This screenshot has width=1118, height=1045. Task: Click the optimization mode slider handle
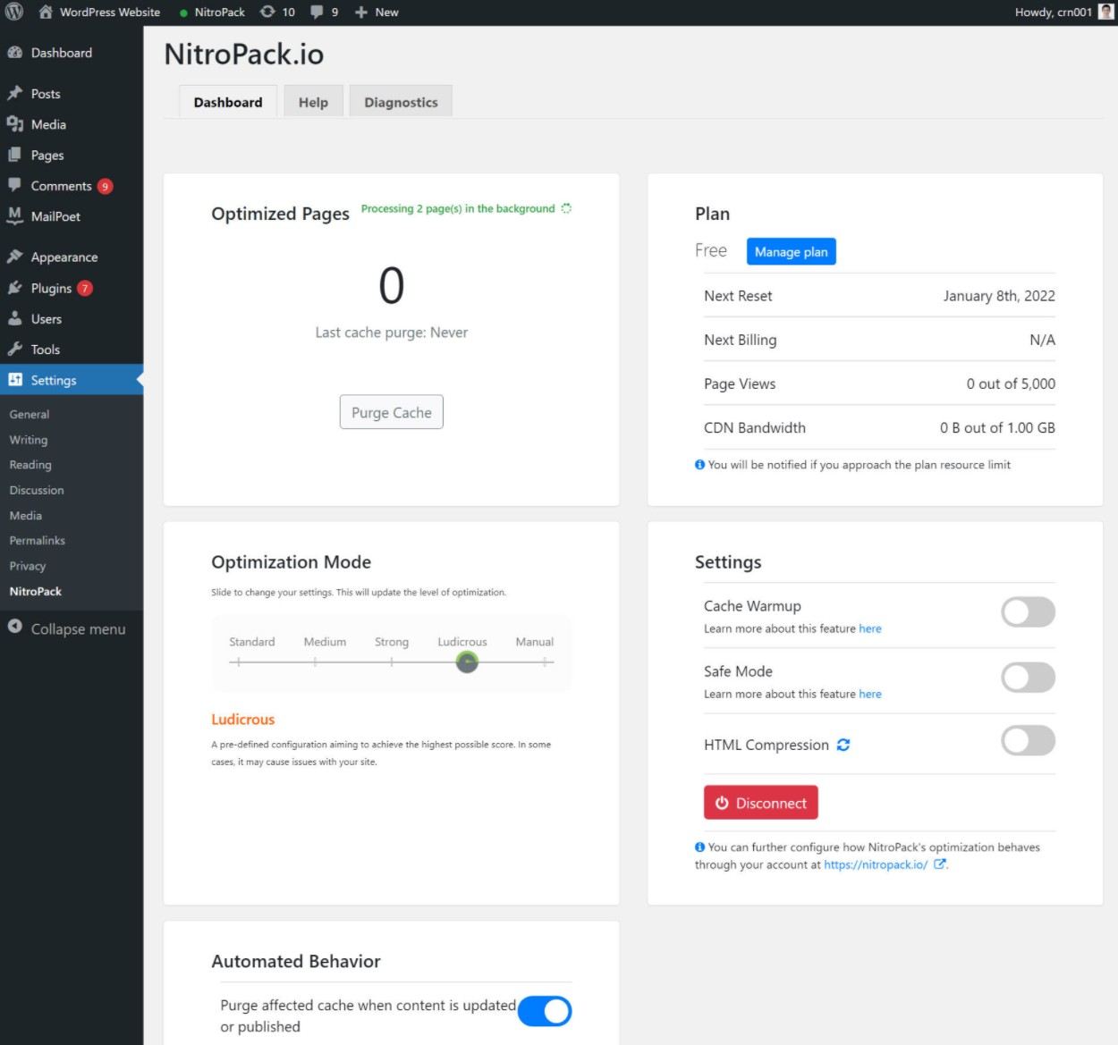467,662
